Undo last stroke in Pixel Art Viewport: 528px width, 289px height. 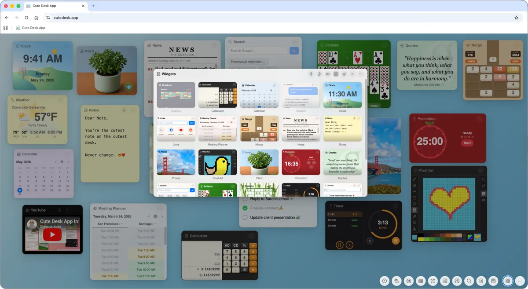coord(484,179)
